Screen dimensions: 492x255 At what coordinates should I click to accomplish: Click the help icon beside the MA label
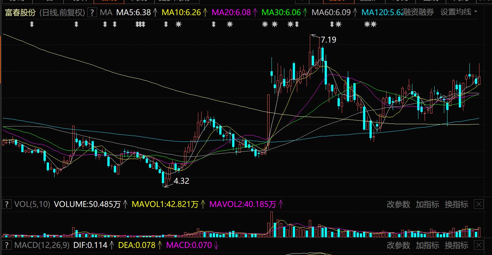point(93,13)
